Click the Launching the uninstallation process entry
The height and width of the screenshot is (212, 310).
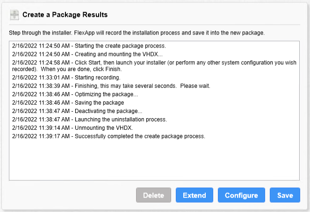89,120
